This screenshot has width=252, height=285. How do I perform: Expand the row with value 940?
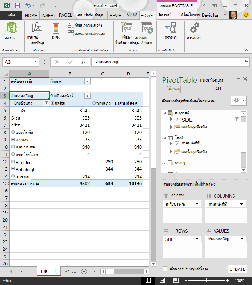13,147
